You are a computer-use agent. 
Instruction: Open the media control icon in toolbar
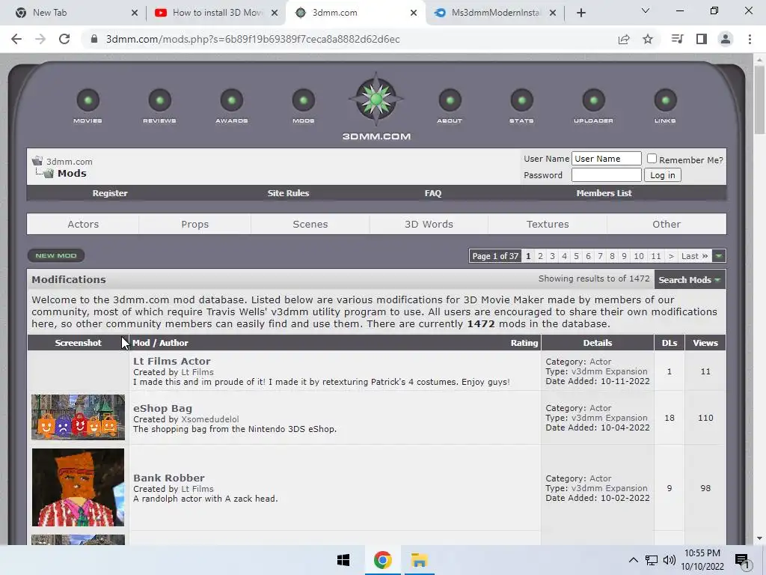pyautogui.click(x=677, y=39)
